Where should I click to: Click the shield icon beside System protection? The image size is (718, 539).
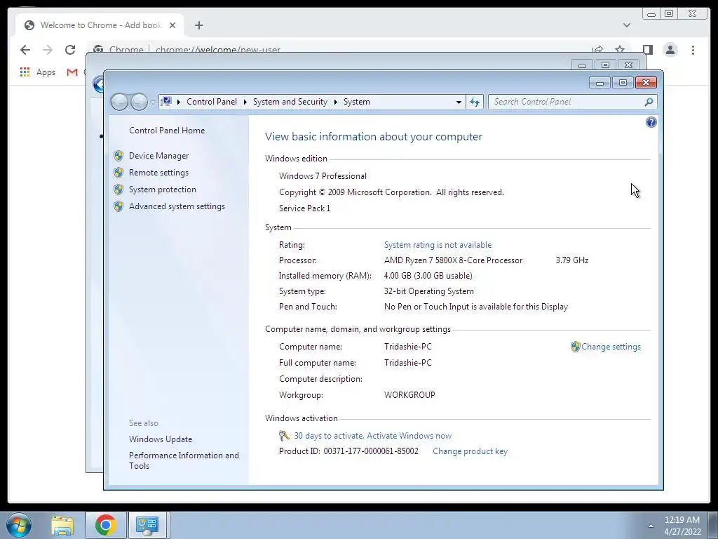(x=118, y=189)
